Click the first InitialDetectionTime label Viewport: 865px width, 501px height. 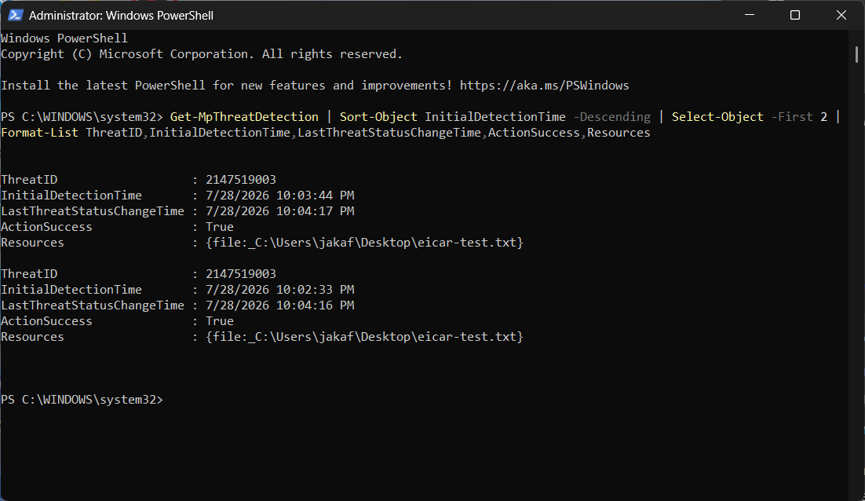[71, 196]
